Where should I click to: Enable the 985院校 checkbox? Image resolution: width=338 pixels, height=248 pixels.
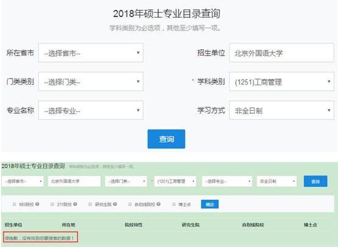[x=15, y=204]
